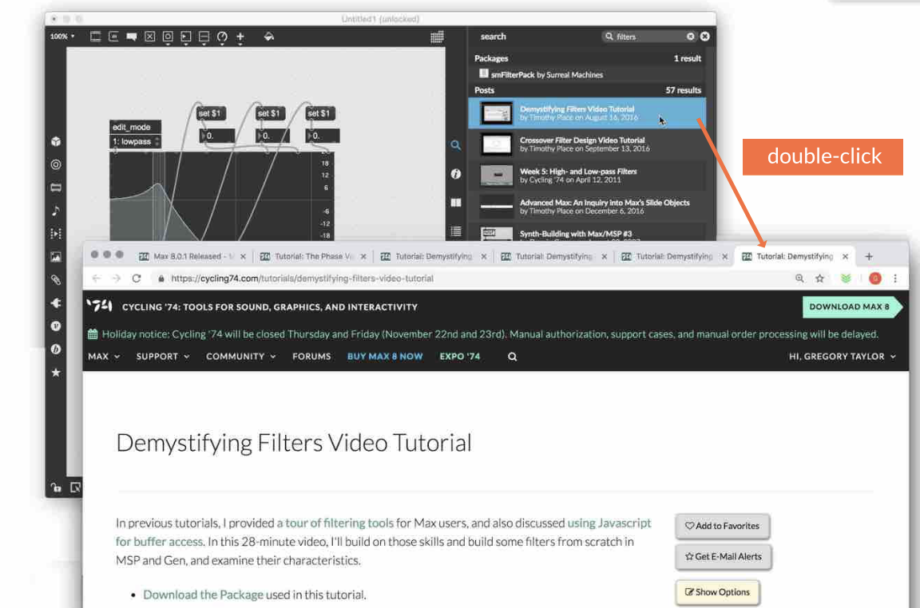Screen dimensions: 920x608
Task: Pick the button object icon in Max toolbar
Action: [168, 37]
